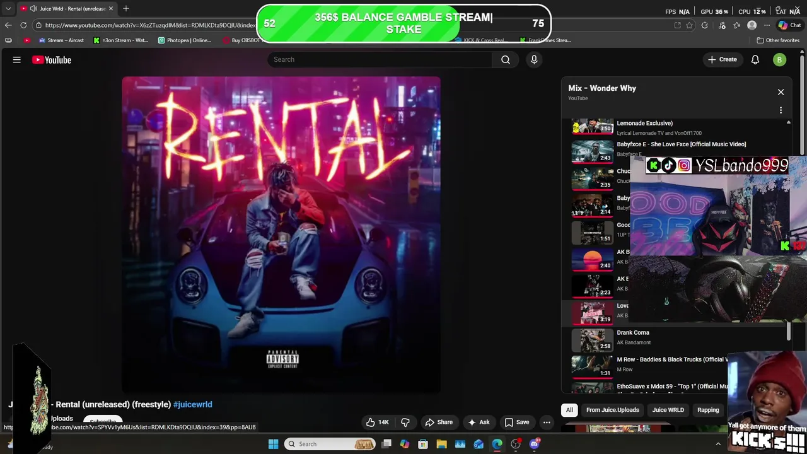This screenshot has height=454, width=807.
Task: Open Stream – Aircast bookmark
Action: pyautogui.click(x=61, y=40)
